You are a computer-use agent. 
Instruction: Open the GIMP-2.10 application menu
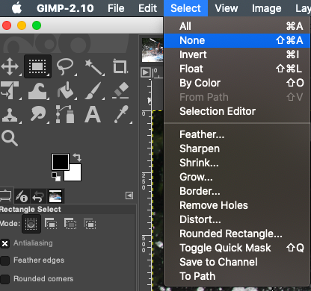tap(65, 8)
